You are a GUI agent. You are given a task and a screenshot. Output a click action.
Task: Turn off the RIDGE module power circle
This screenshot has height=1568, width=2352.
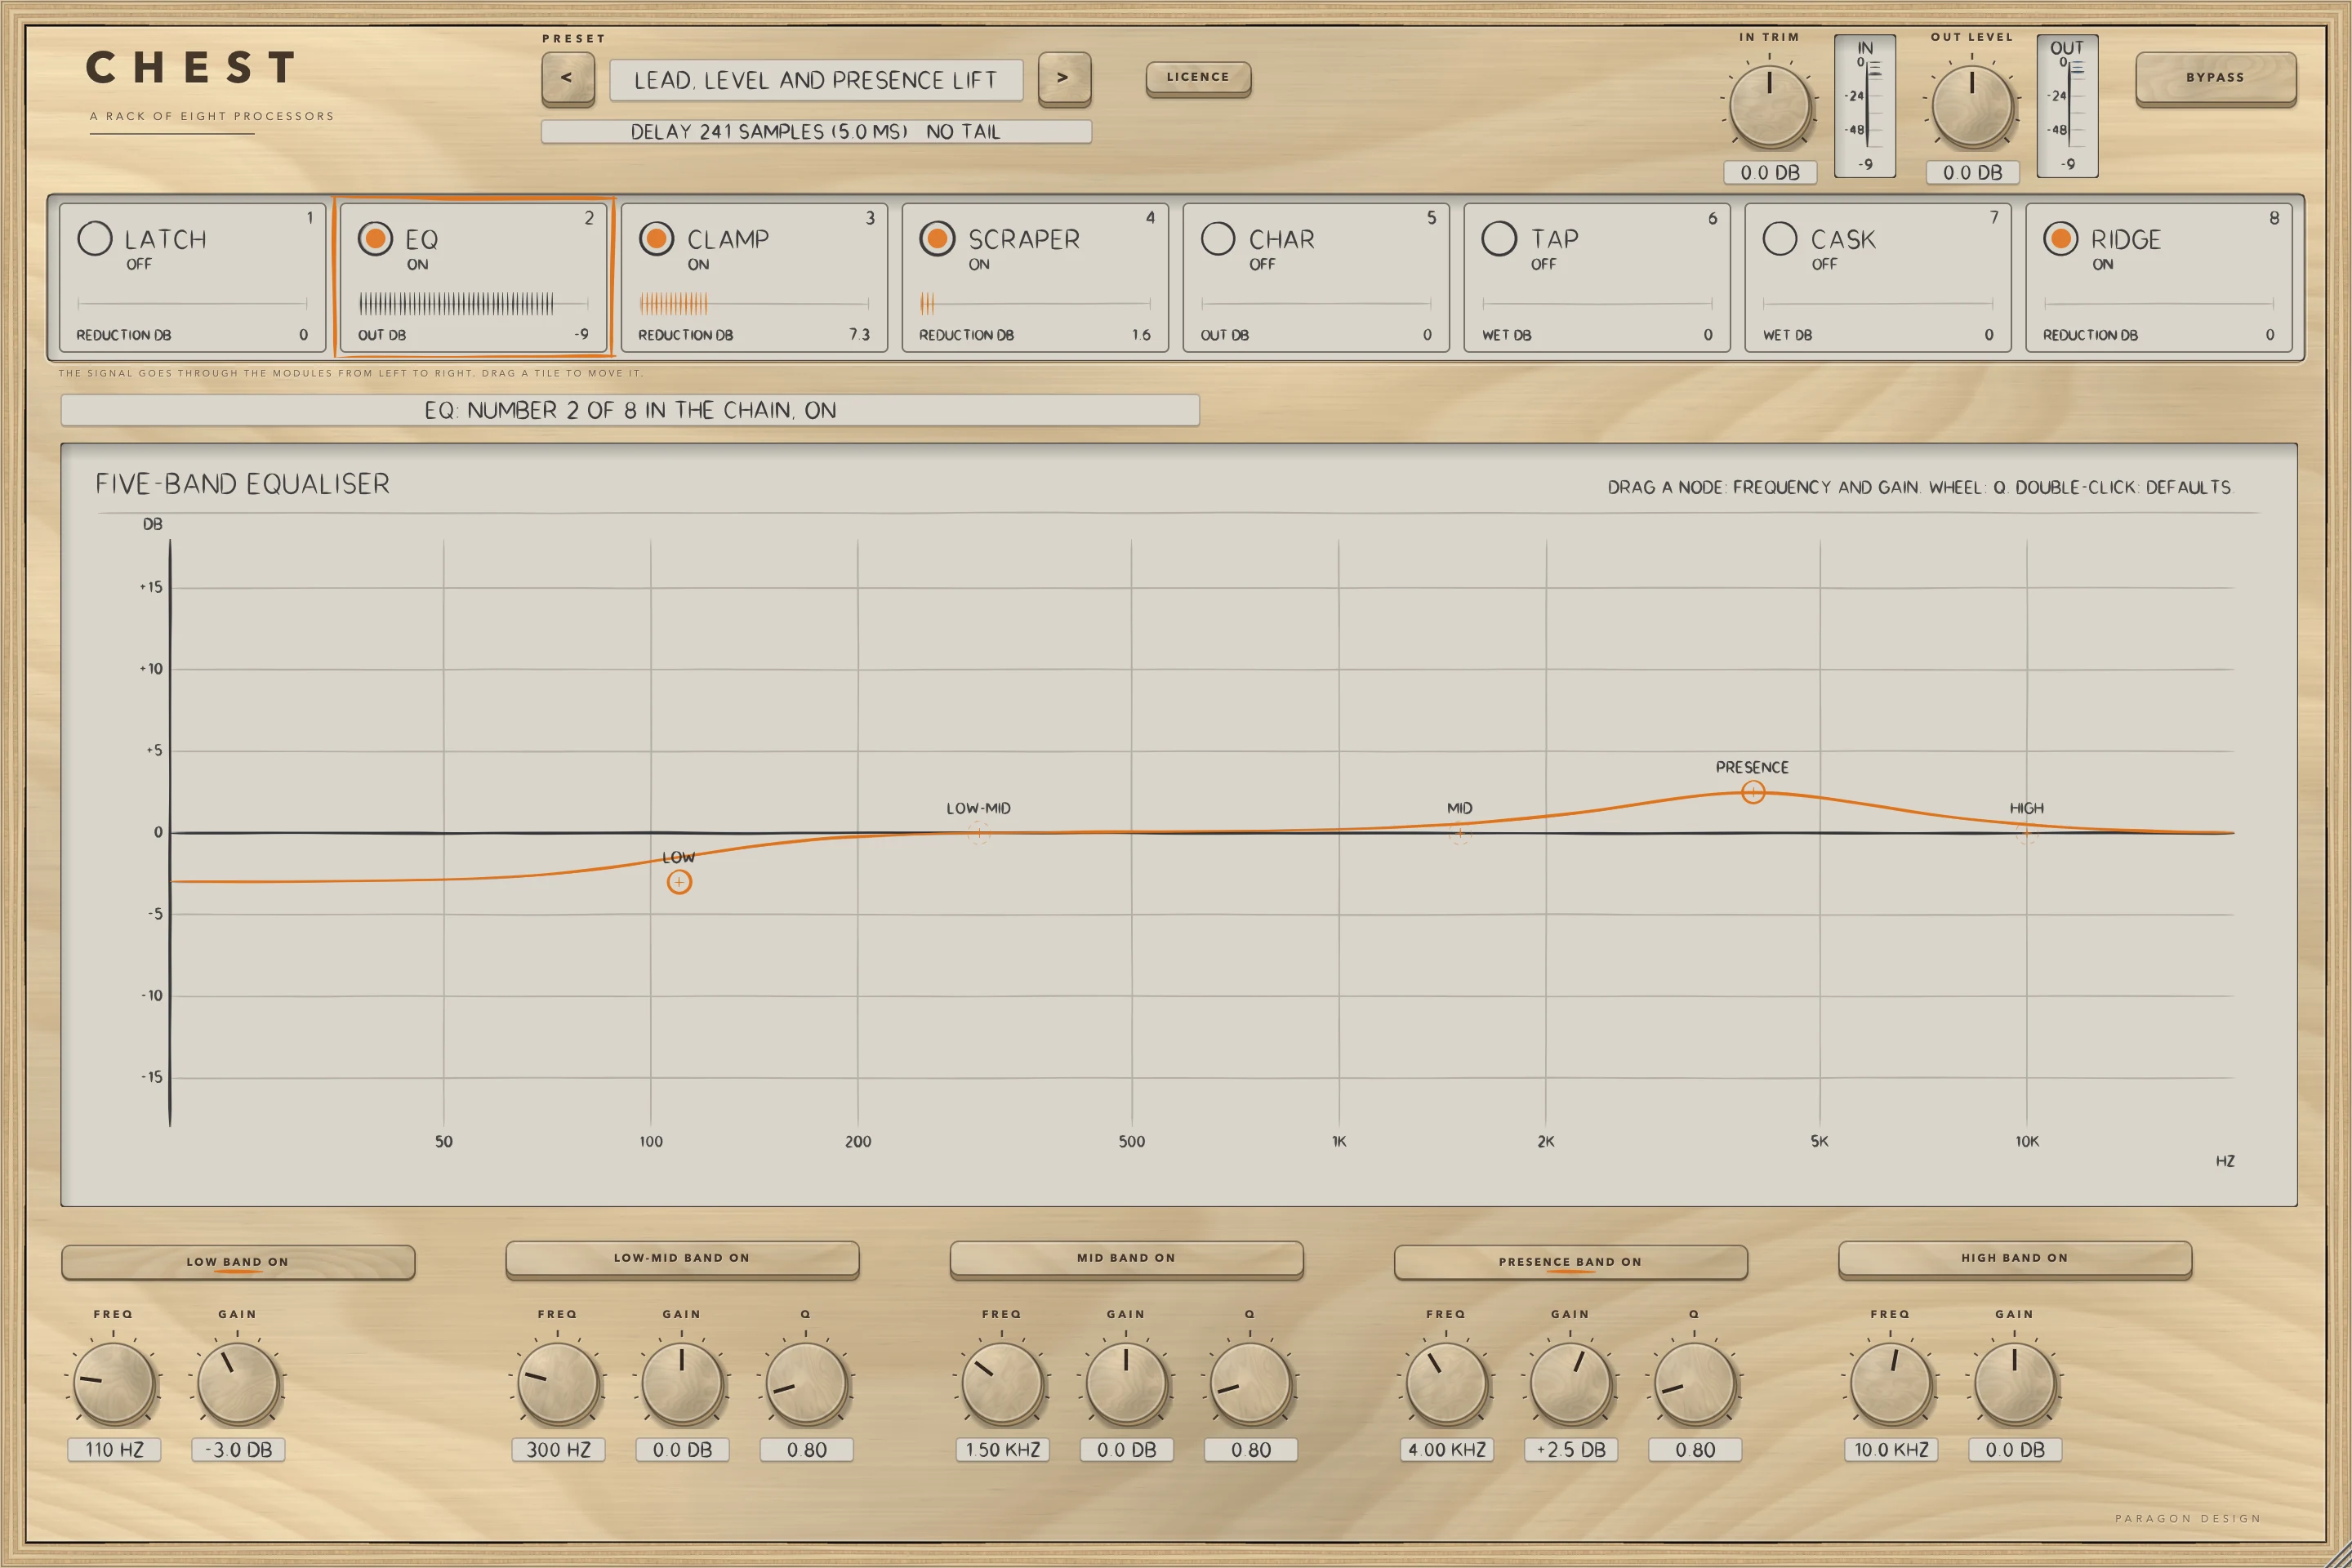pyautogui.click(x=2061, y=238)
